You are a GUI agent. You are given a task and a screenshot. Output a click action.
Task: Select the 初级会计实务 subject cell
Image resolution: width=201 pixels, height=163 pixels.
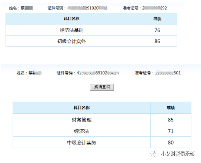coord(72,41)
